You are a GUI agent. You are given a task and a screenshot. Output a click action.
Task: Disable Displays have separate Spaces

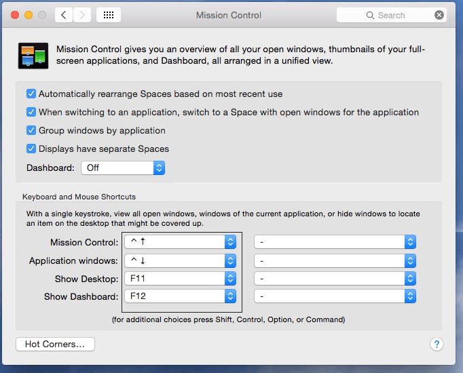pyautogui.click(x=31, y=149)
